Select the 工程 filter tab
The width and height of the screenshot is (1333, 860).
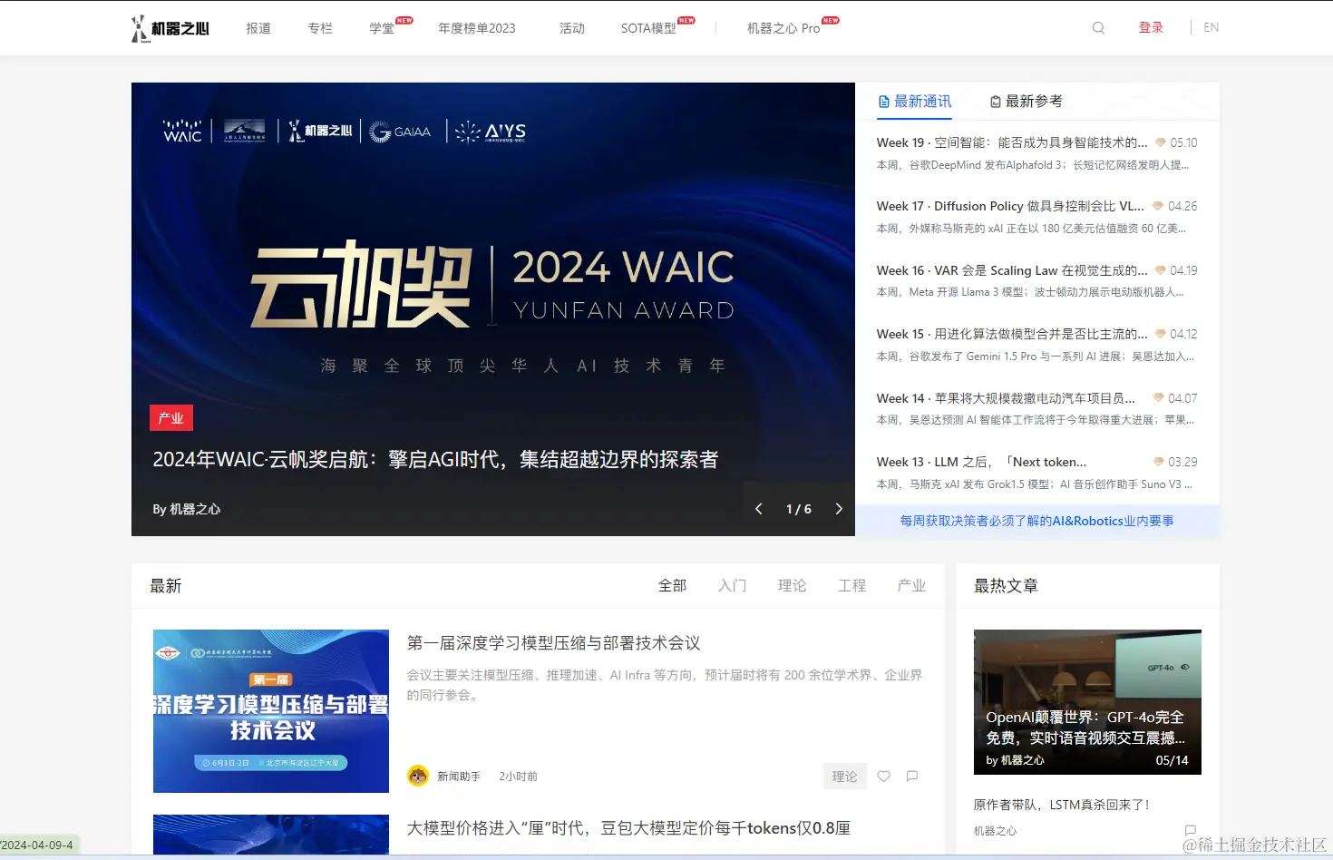[x=851, y=586]
